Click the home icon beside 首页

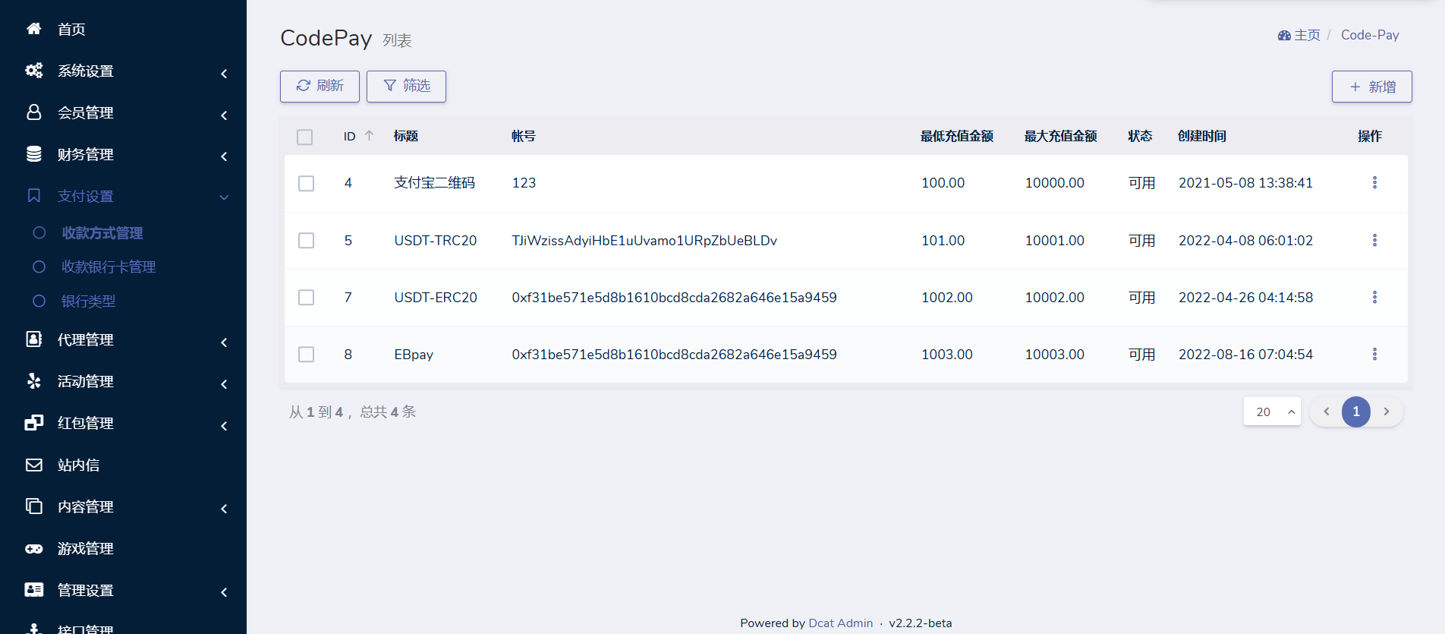tap(33, 29)
